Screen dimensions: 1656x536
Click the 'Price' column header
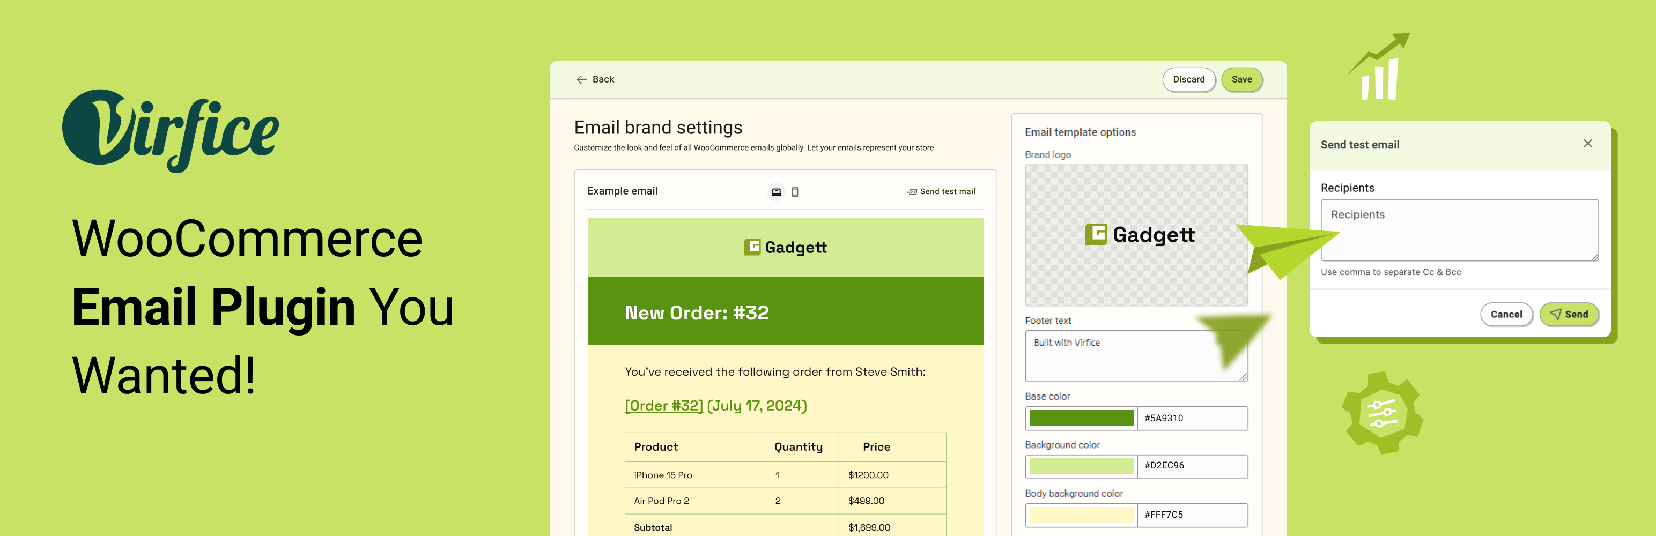click(876, 446)
